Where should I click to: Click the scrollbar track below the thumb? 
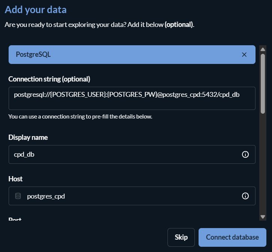pos(263,165)
